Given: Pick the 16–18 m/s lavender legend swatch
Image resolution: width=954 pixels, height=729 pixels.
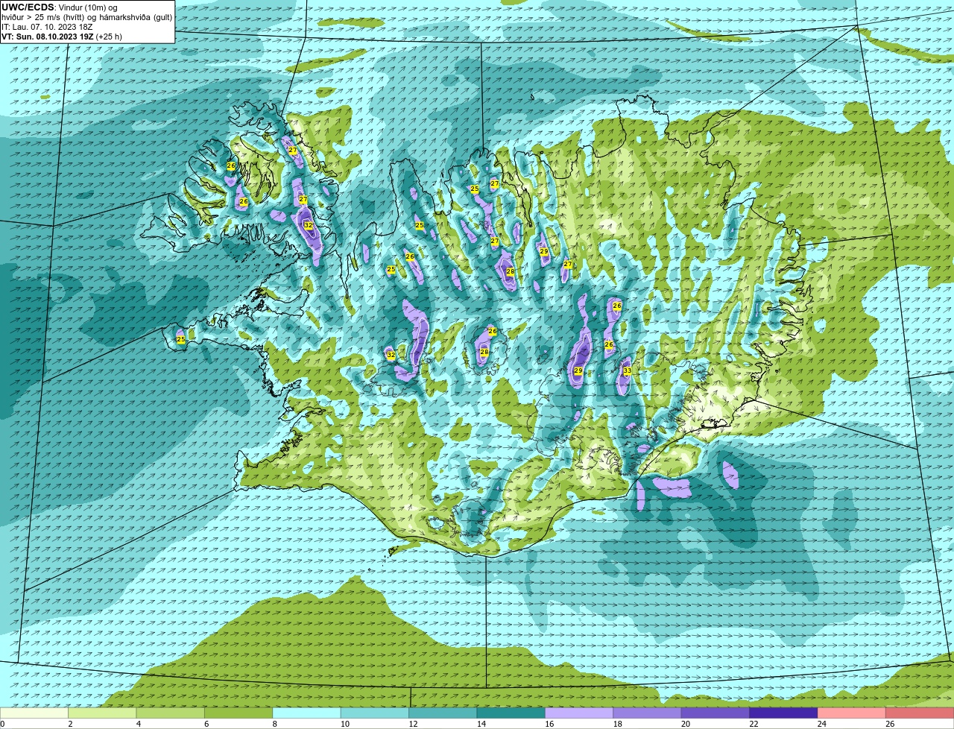Looking at the screenshot, I should (x=579, y=713).
